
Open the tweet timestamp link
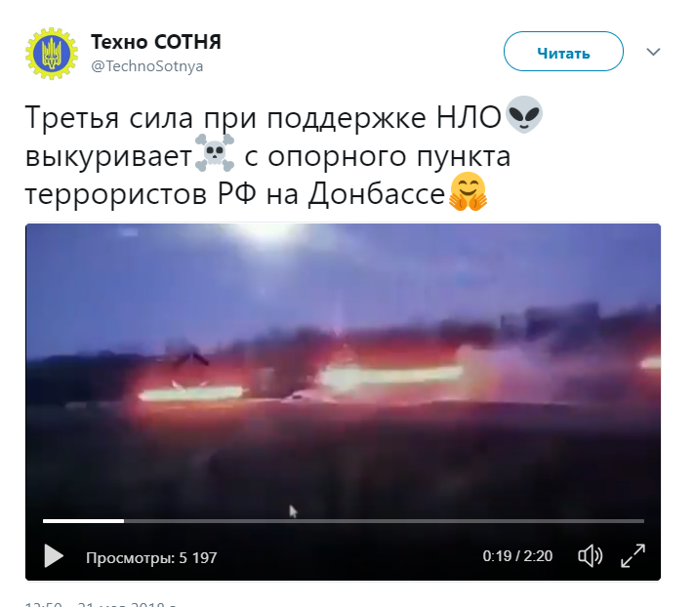pyautogui.click(x=101, y=603)
